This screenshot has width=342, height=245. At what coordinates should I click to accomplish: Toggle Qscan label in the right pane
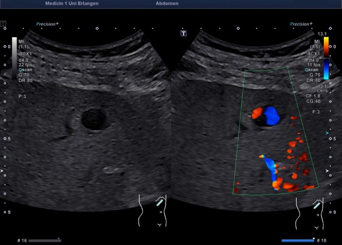pyautogui.click(x=312, y=69)
